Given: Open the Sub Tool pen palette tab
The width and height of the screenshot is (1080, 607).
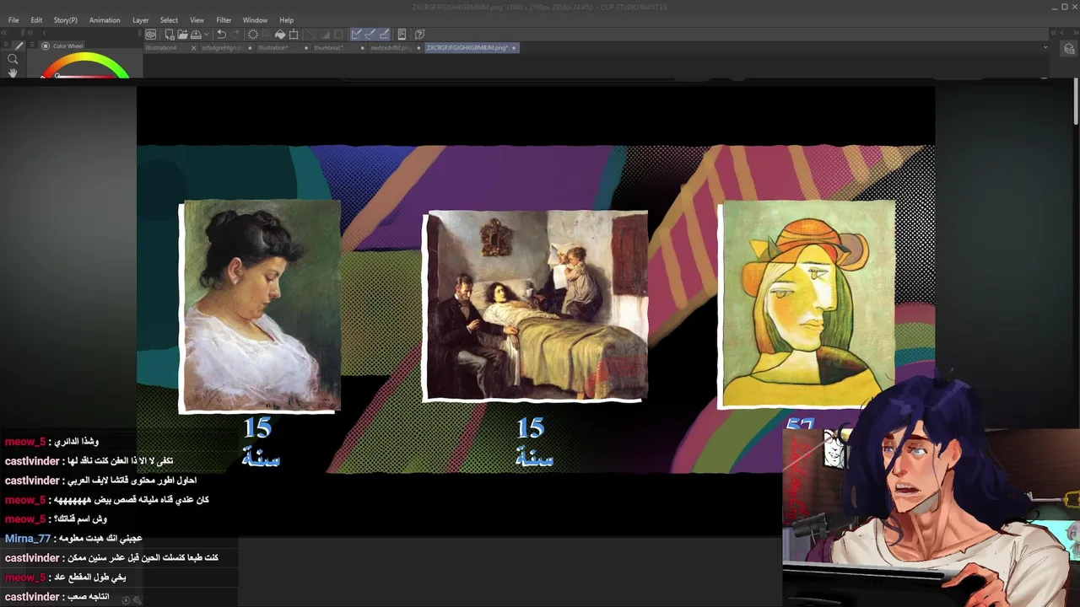Looking at the screenshot, I should [x=19, y=46].
